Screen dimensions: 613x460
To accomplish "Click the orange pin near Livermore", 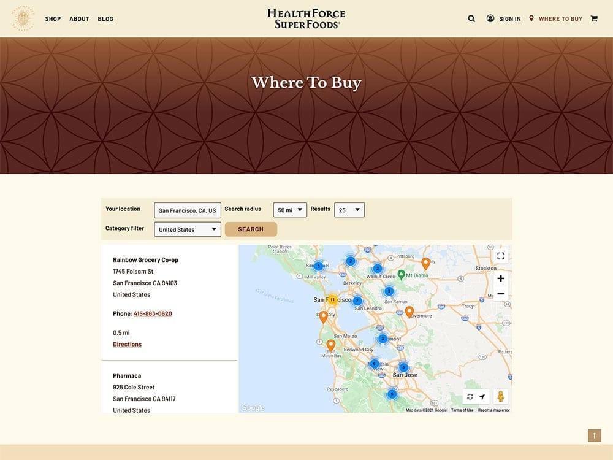I will pyautogui.click(x=409, y=312).
